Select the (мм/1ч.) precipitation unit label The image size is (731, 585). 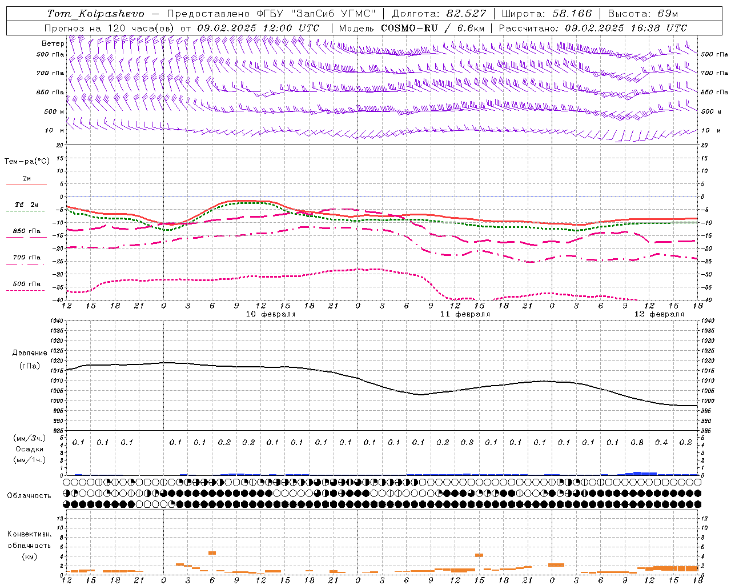[30, 460]
